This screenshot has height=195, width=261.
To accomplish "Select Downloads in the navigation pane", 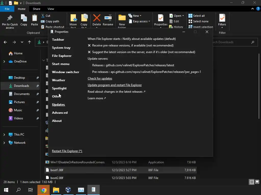I will (20, 86).
